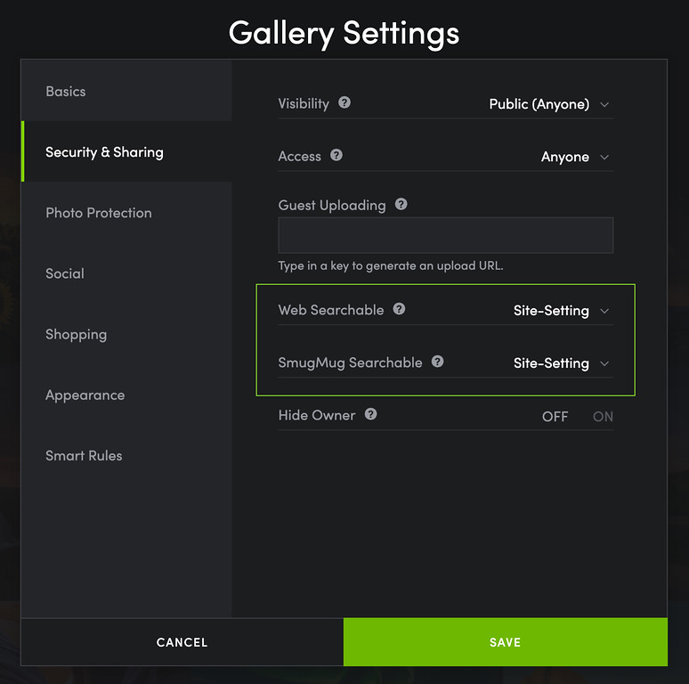
Task: Expand the Access dropdown set to Anyone
Action: point(575,157)
